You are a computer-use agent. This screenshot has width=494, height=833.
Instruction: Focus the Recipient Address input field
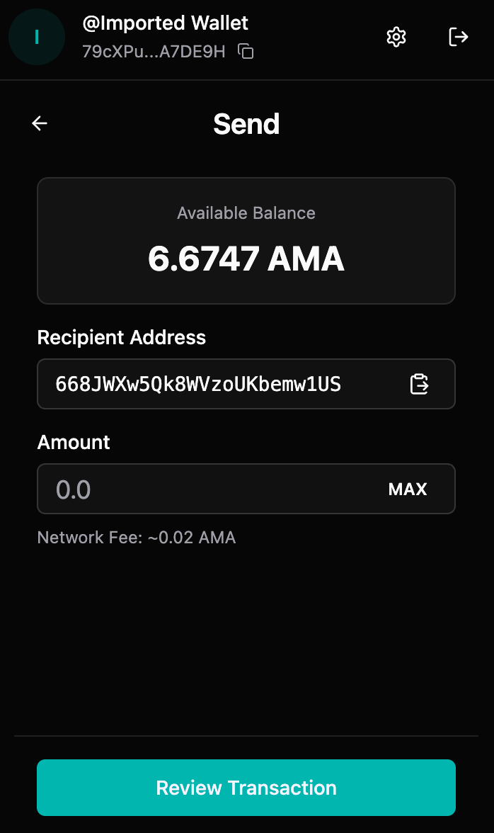(212, 384)
